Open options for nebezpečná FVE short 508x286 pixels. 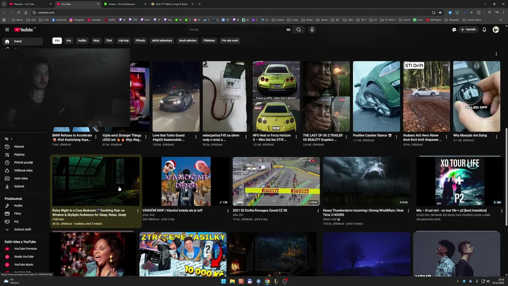(246, 137)
